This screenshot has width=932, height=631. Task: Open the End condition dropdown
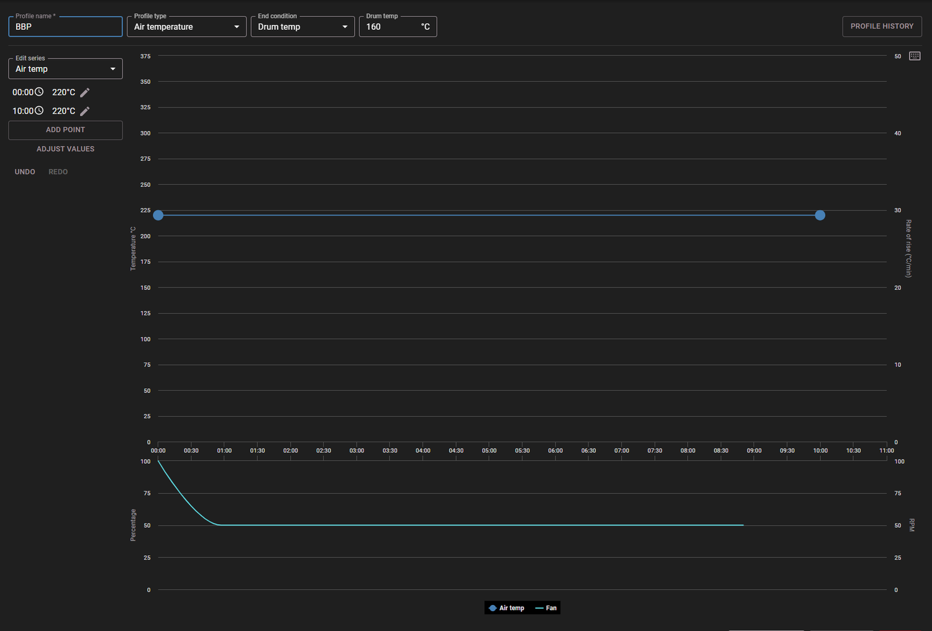[x=303, y=27]
